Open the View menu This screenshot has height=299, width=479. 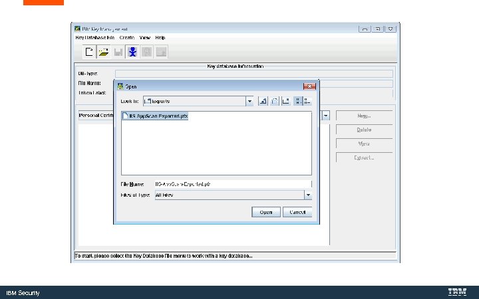coord(145,37)
